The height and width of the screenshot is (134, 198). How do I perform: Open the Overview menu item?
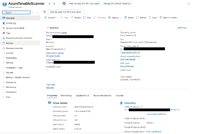pos(20,18)
